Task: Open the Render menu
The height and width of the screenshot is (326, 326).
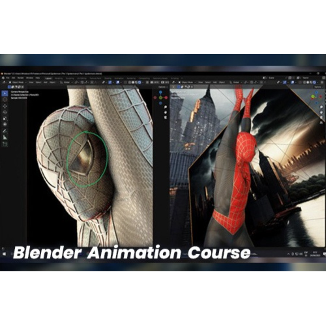Action: 21,78
